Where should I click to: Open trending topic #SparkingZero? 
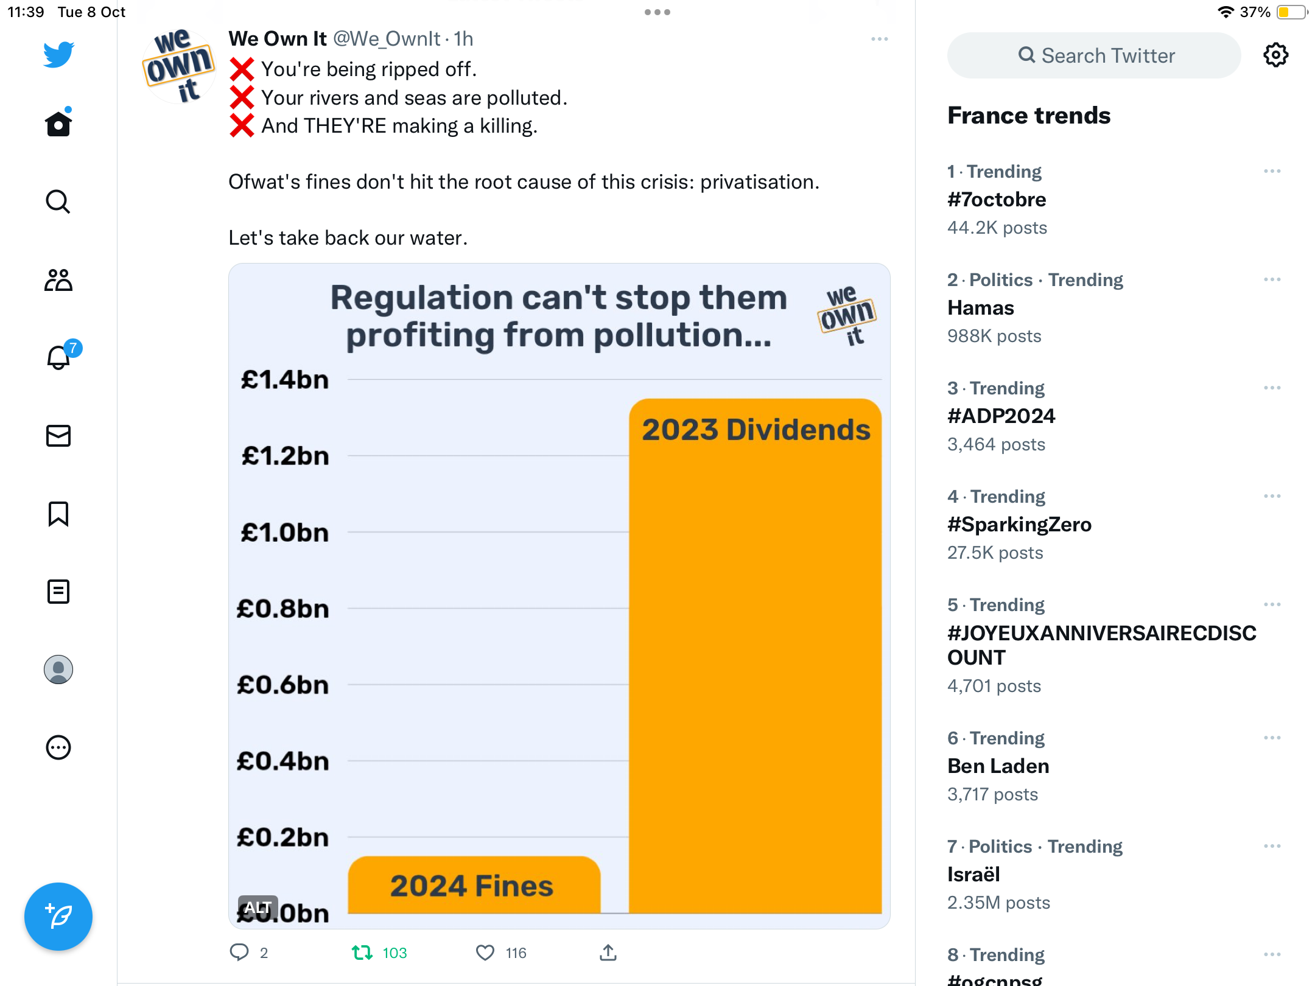(1020, 525)
